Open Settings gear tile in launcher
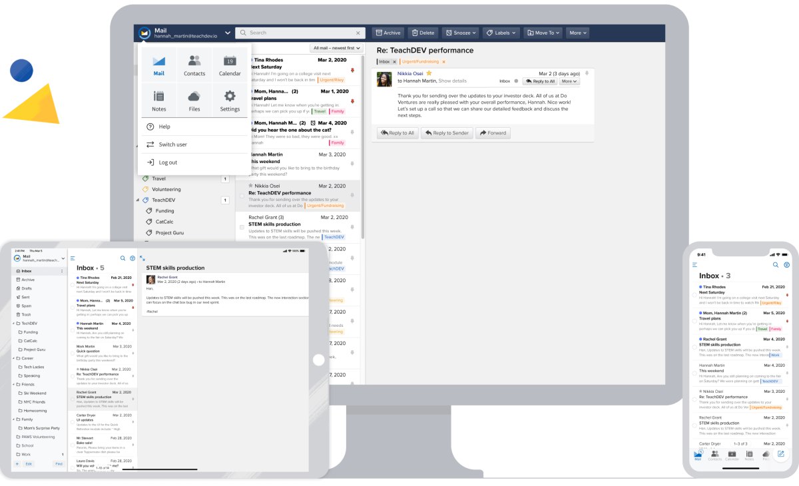799x486 pixels. (230, 101)
